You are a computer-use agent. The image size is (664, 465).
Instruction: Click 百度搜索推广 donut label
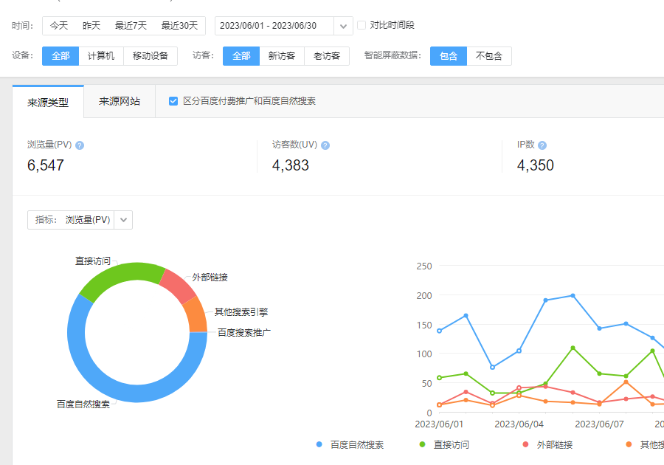point(244,332)
